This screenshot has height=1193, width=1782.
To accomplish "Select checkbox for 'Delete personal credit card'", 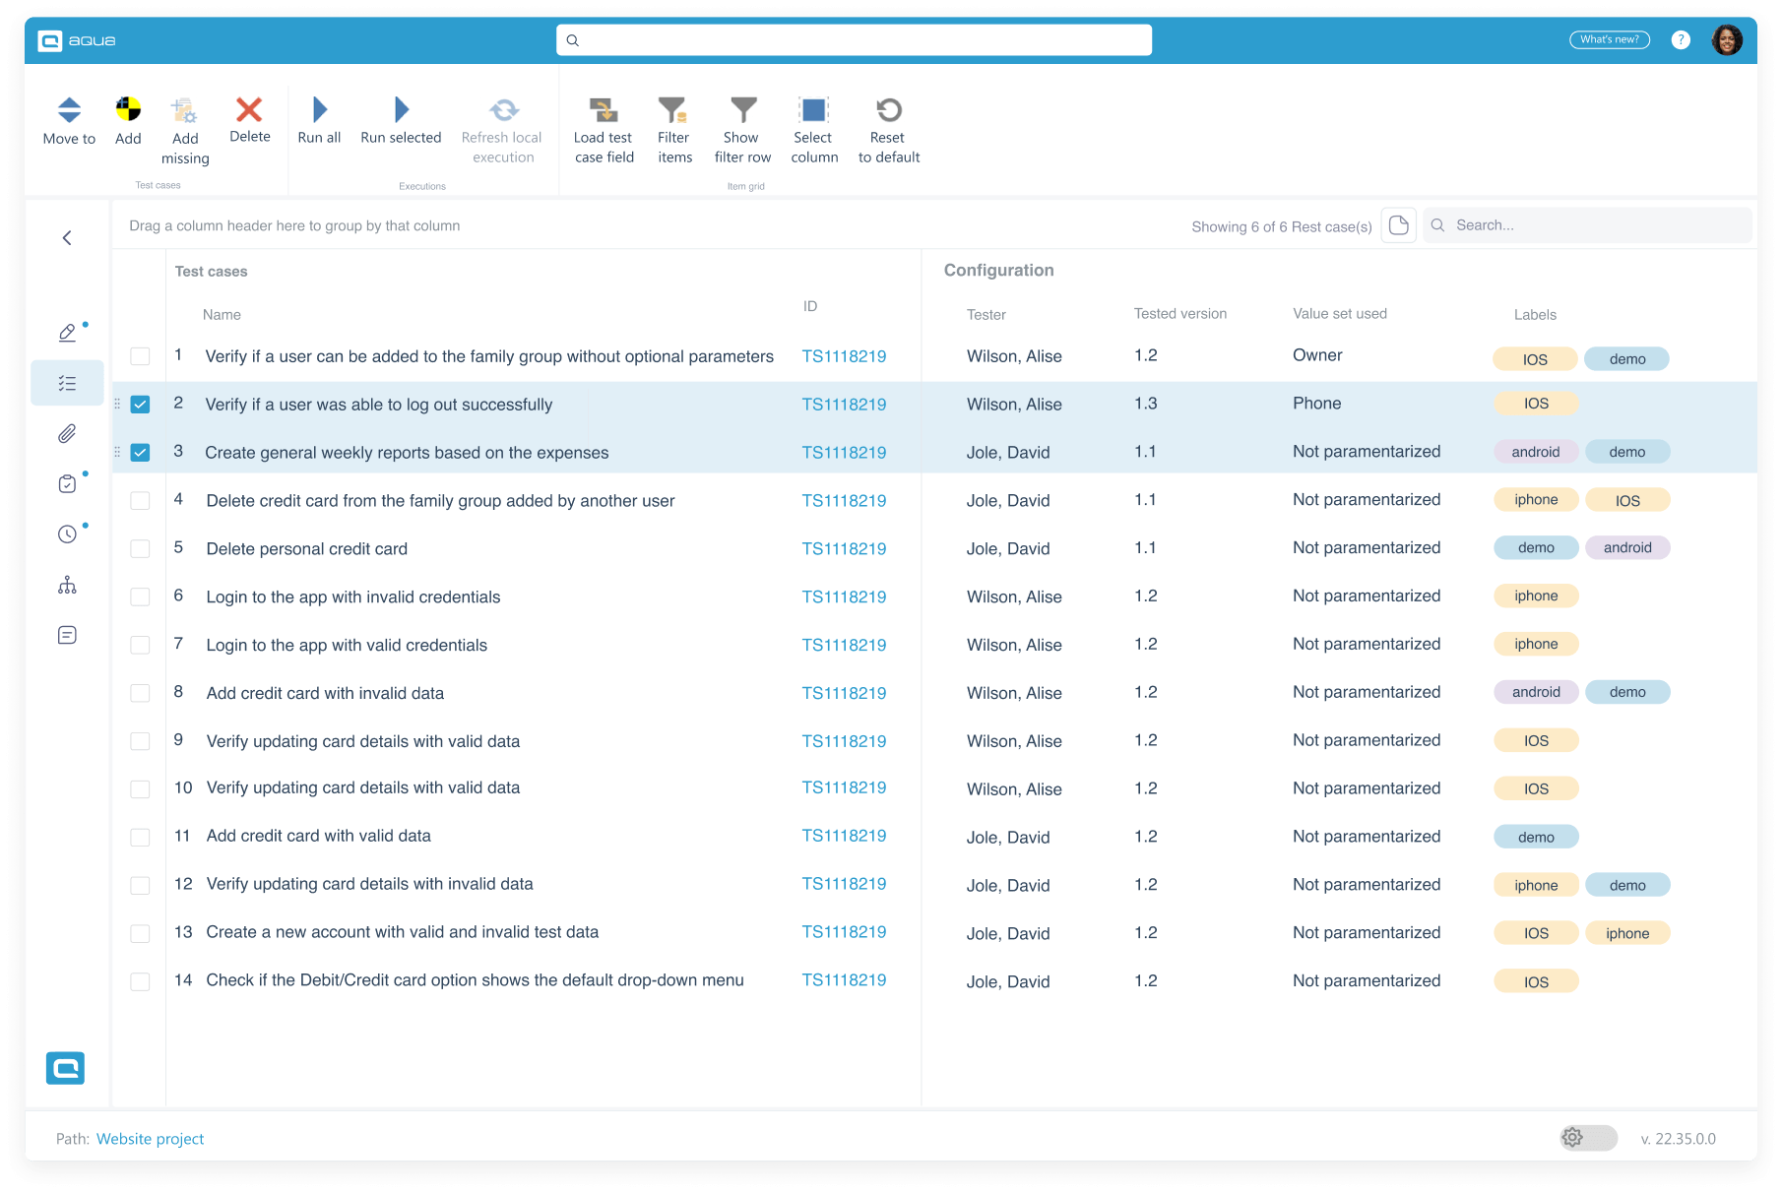I will pyautogui.click(x=140, y=549).
